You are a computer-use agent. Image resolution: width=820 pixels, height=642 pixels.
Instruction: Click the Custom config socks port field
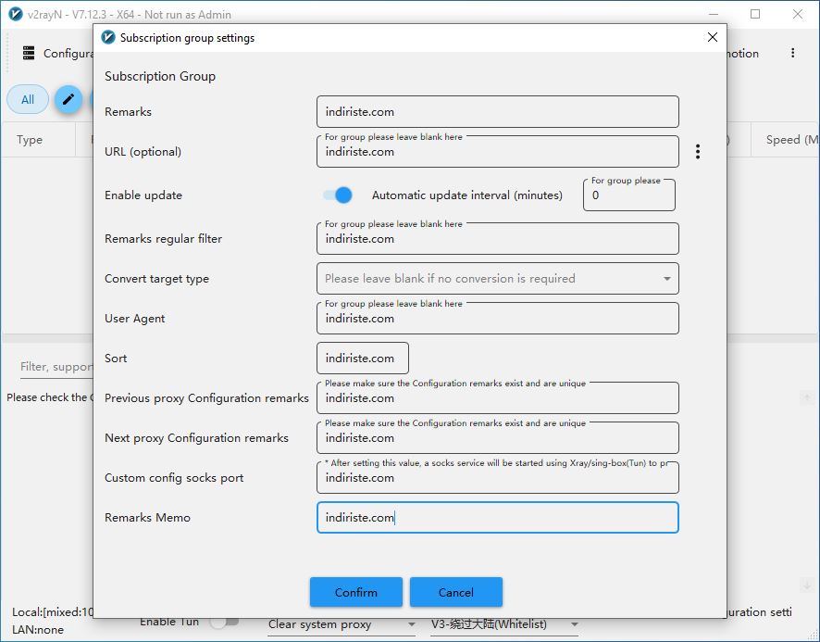[x=497, y=478]
